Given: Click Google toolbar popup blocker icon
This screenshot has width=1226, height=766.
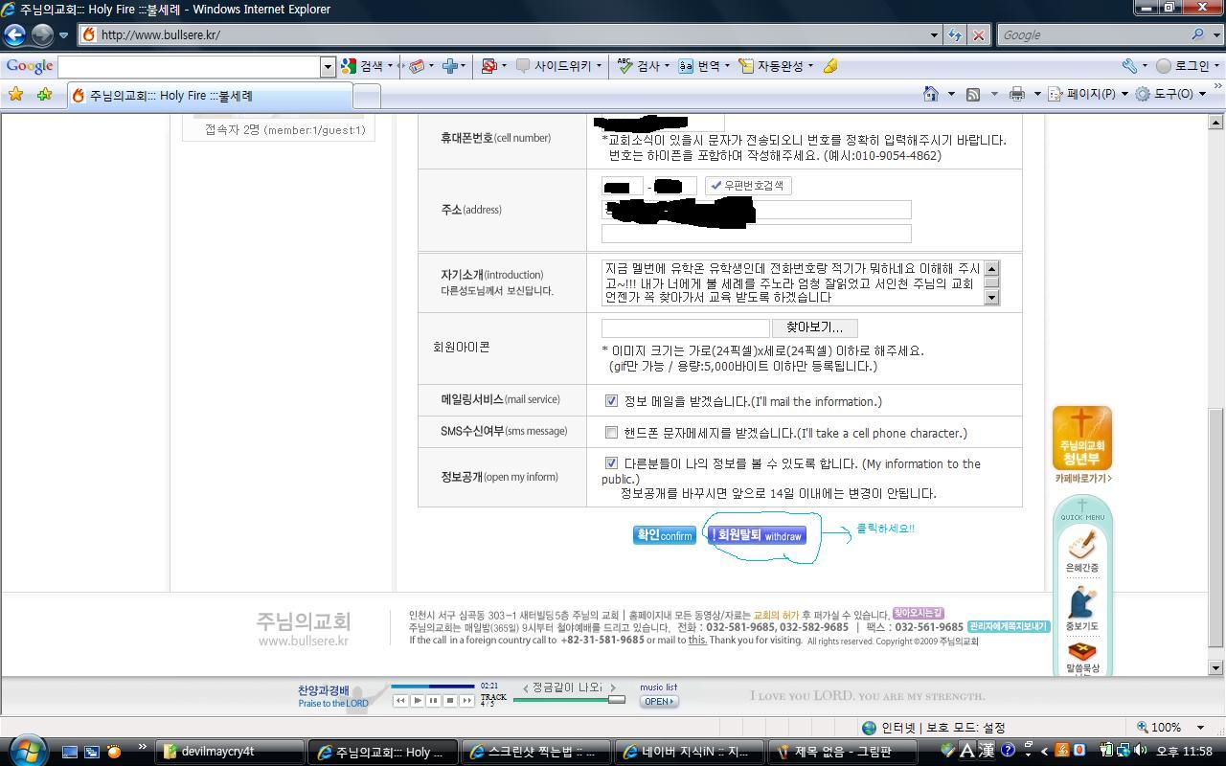Looking at the screenshot, I should click(489, 65).
